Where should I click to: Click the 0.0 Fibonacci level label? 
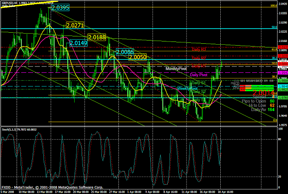275,120
